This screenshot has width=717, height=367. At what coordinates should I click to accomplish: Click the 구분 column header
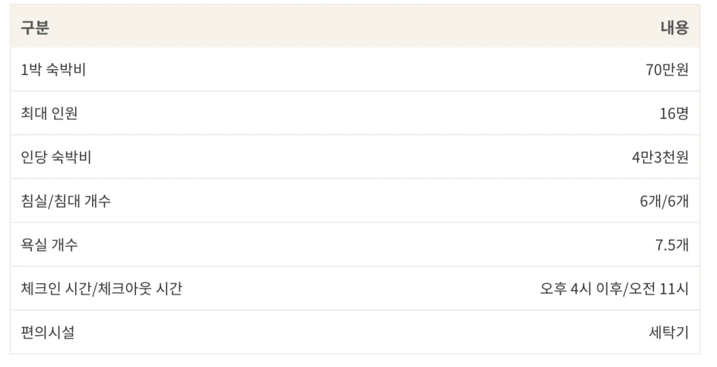35,27
